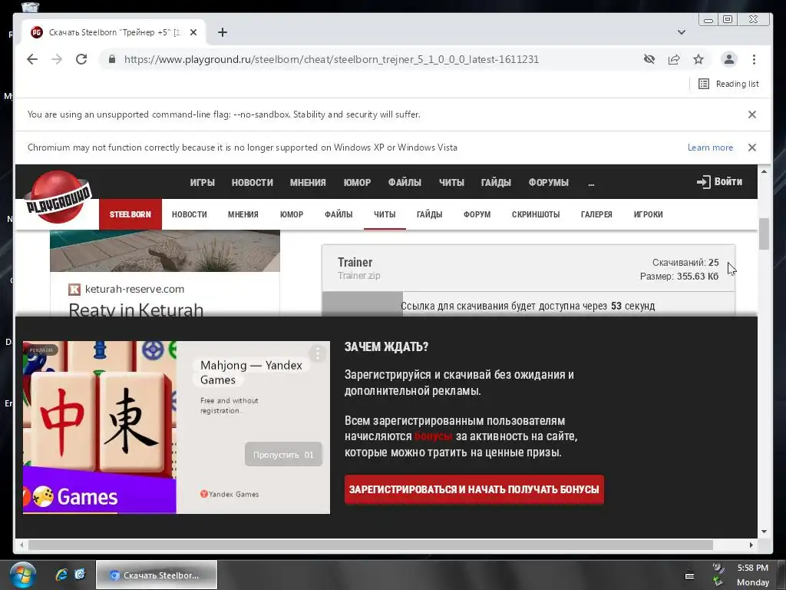Open the Steelborn ФОРУМ sub-tab
The height and width of the screenshot is (590, 786).
tap(477, 214)
